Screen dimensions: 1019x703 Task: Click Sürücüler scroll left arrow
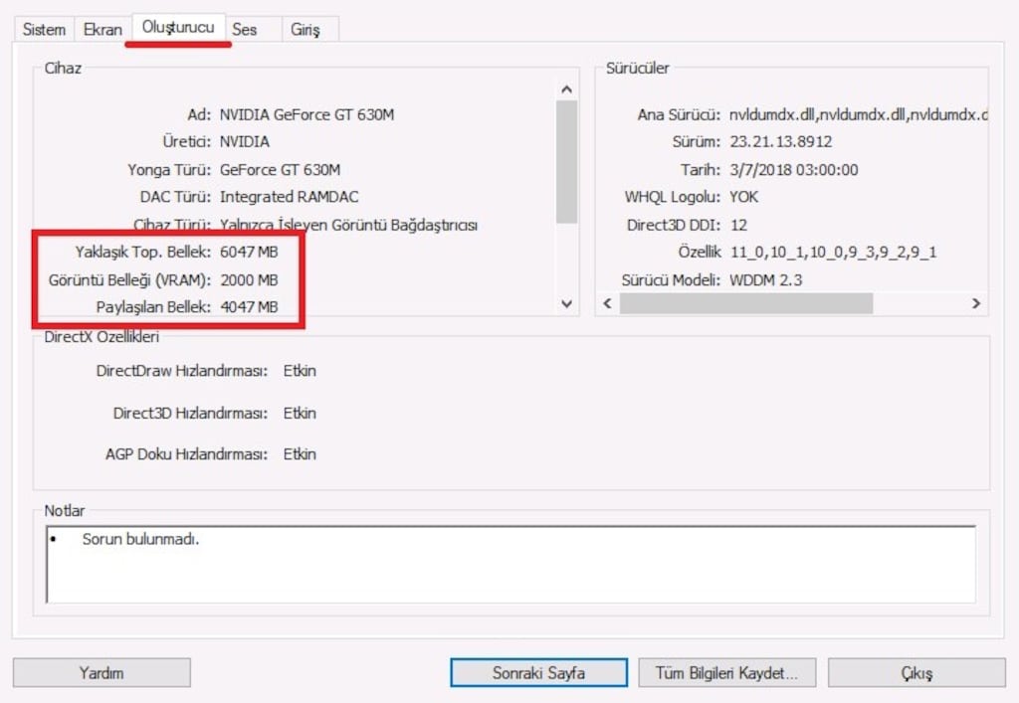(608, 303)
